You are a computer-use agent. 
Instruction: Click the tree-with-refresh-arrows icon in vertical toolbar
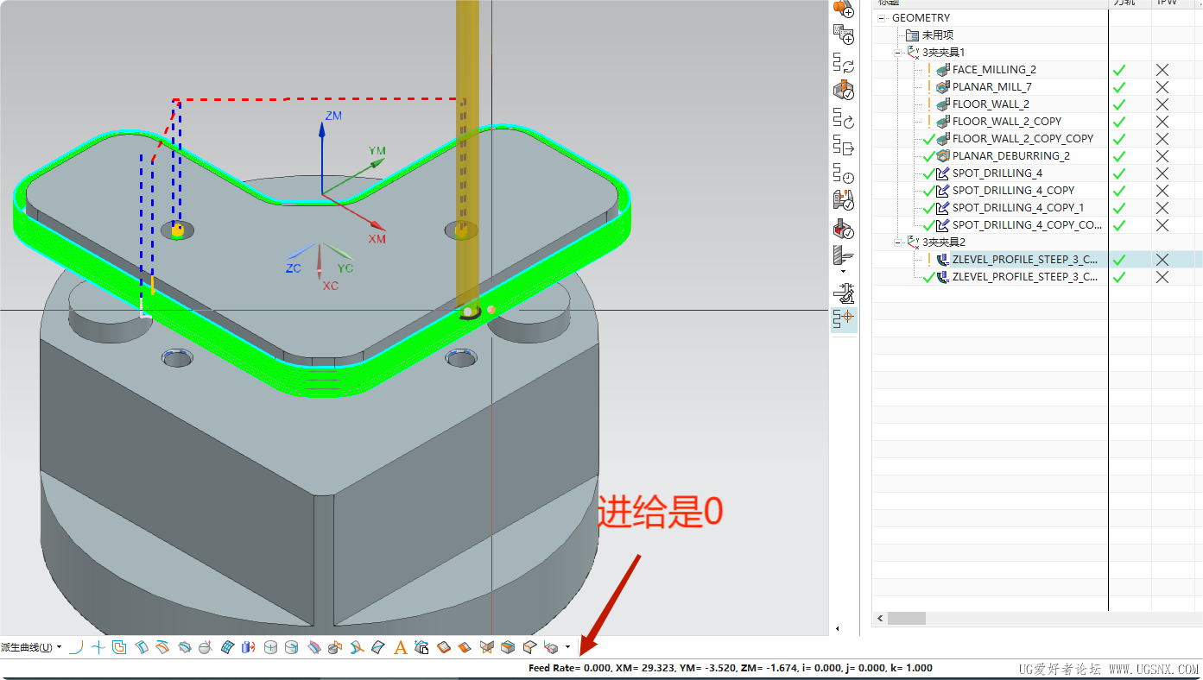pyautogui.click(x=844, y=62)
